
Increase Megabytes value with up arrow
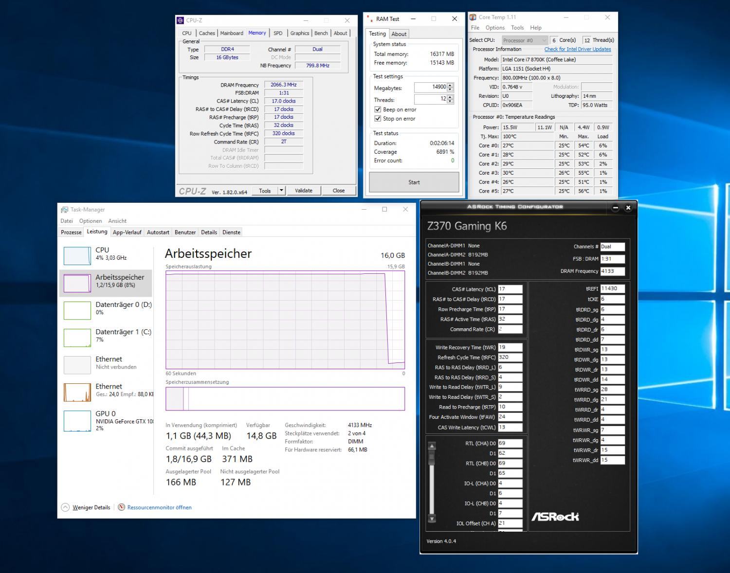[x=450, y=85]
